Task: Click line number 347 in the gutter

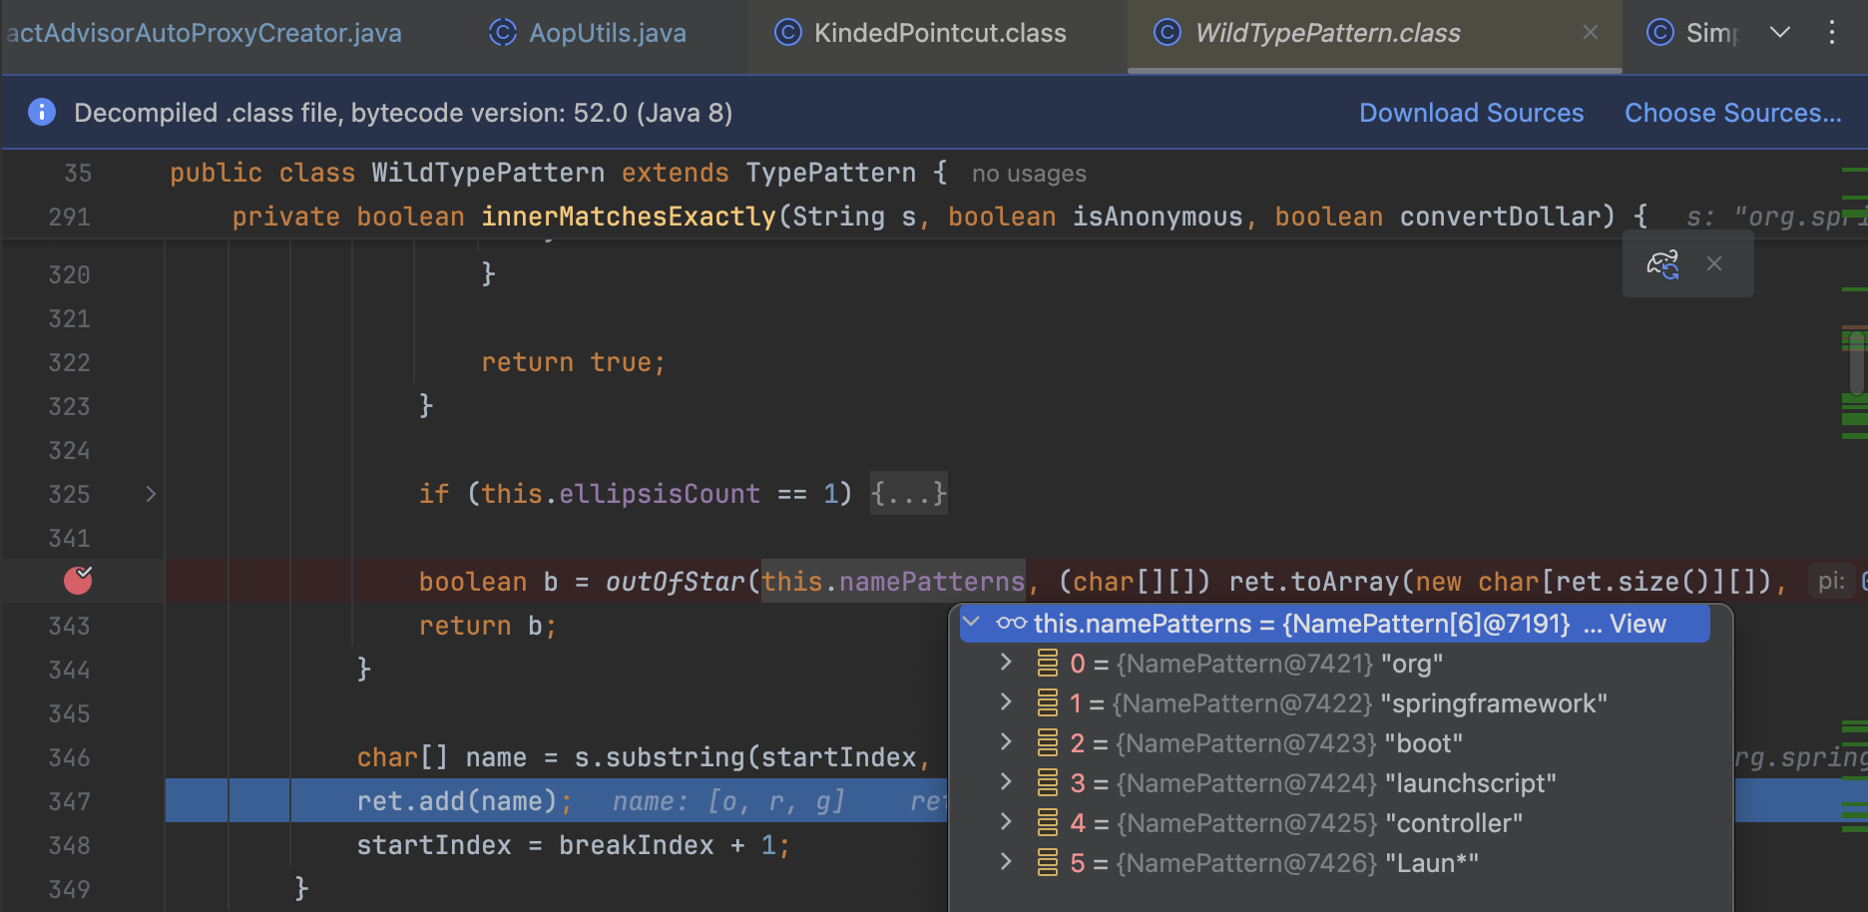Action: pyautogui.click(x=69, y=801)
